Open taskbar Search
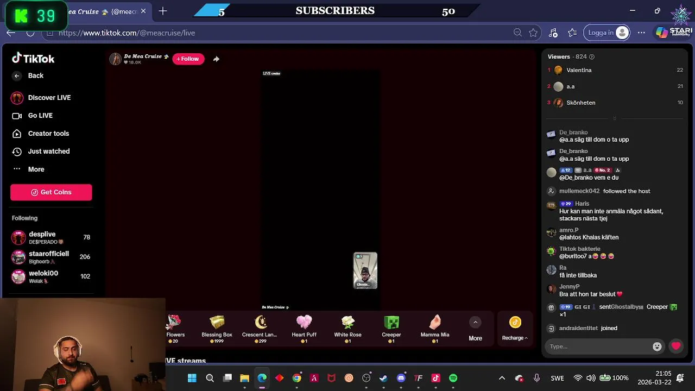Screen dimensions: 695x391 click(210, 378)
